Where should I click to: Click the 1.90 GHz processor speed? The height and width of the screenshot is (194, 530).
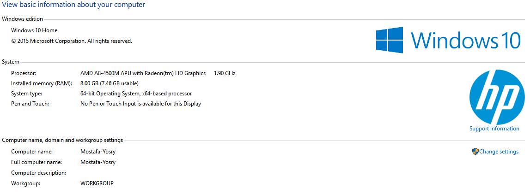[225, 73]
